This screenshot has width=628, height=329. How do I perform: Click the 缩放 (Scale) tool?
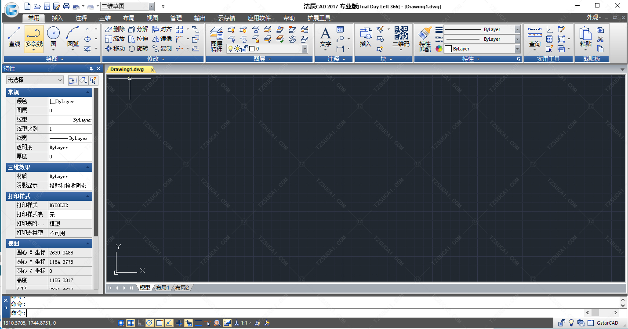115,39
